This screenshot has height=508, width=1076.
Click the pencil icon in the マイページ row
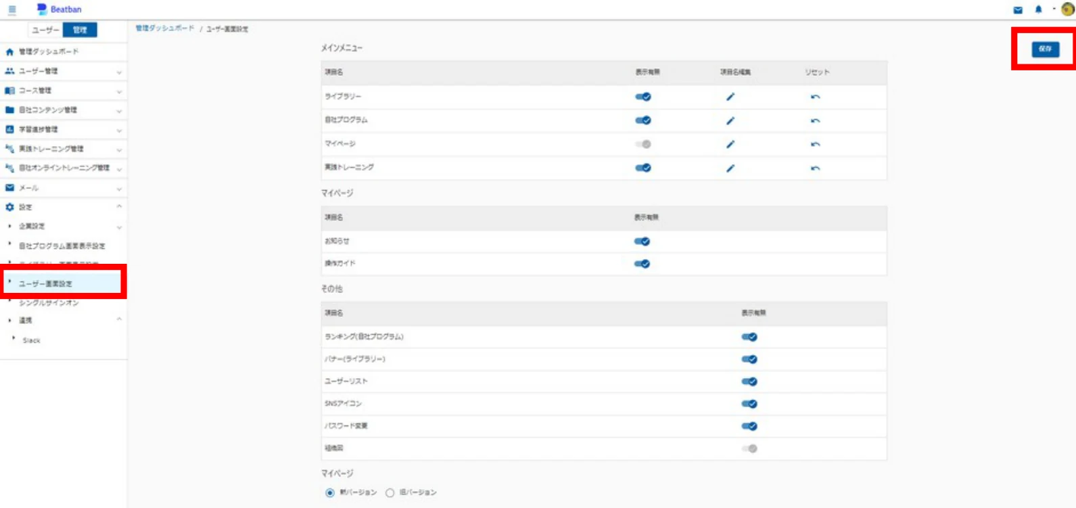(730, 144)
